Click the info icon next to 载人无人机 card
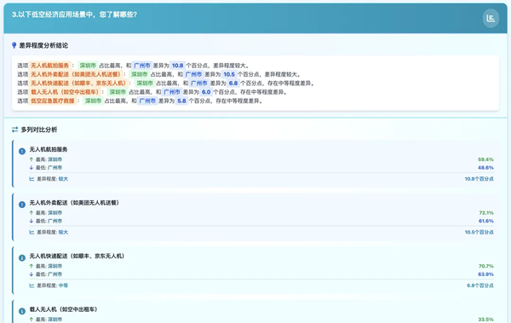Image resolution: width=511 pixels, height=323 pixels. click(22, 311)
